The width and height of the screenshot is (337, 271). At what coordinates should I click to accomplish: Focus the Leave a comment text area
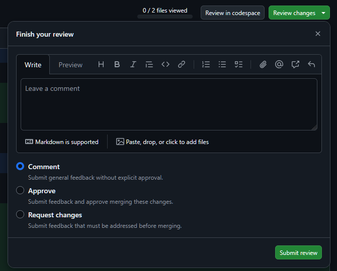pyautogui.click(x=169, y=104)
